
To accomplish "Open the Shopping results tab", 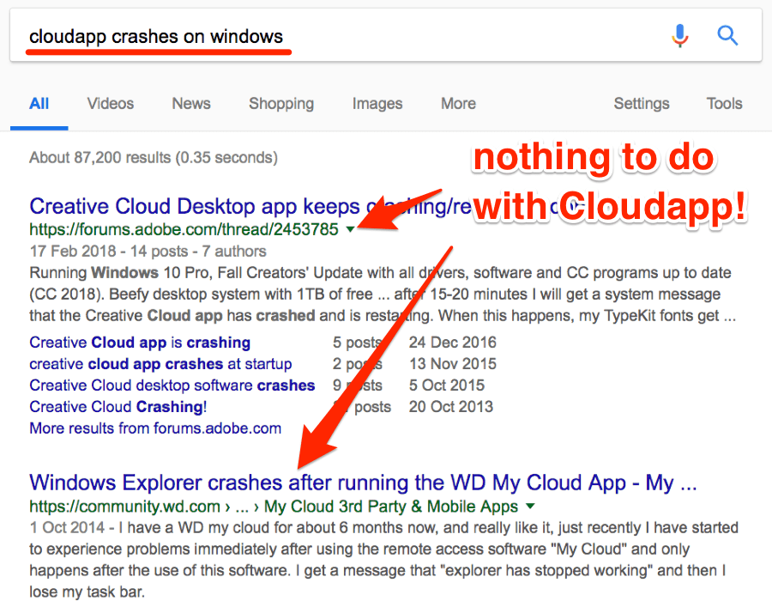I will pyautogui.click(x=281, y=104).
